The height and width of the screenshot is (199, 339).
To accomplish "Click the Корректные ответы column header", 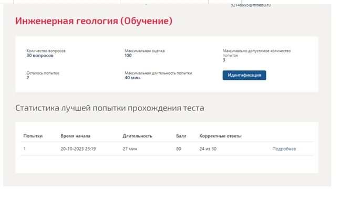I will [x=220, y=136].
